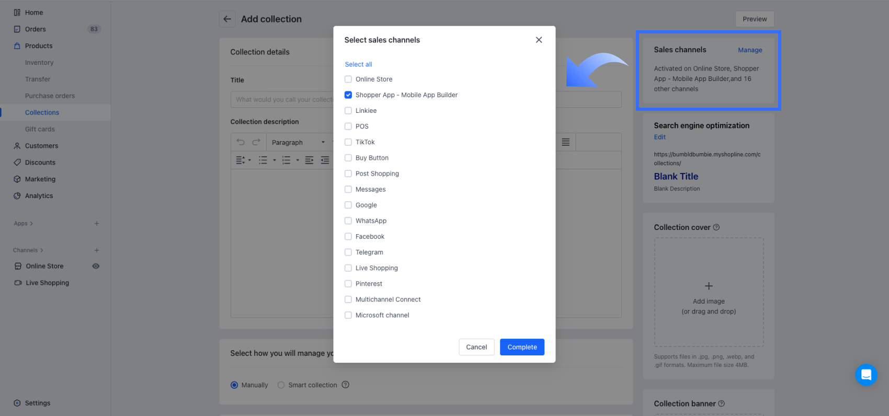
Task: Uncheck Shopper App - Mobile App Builder
Action: (348, 95)
